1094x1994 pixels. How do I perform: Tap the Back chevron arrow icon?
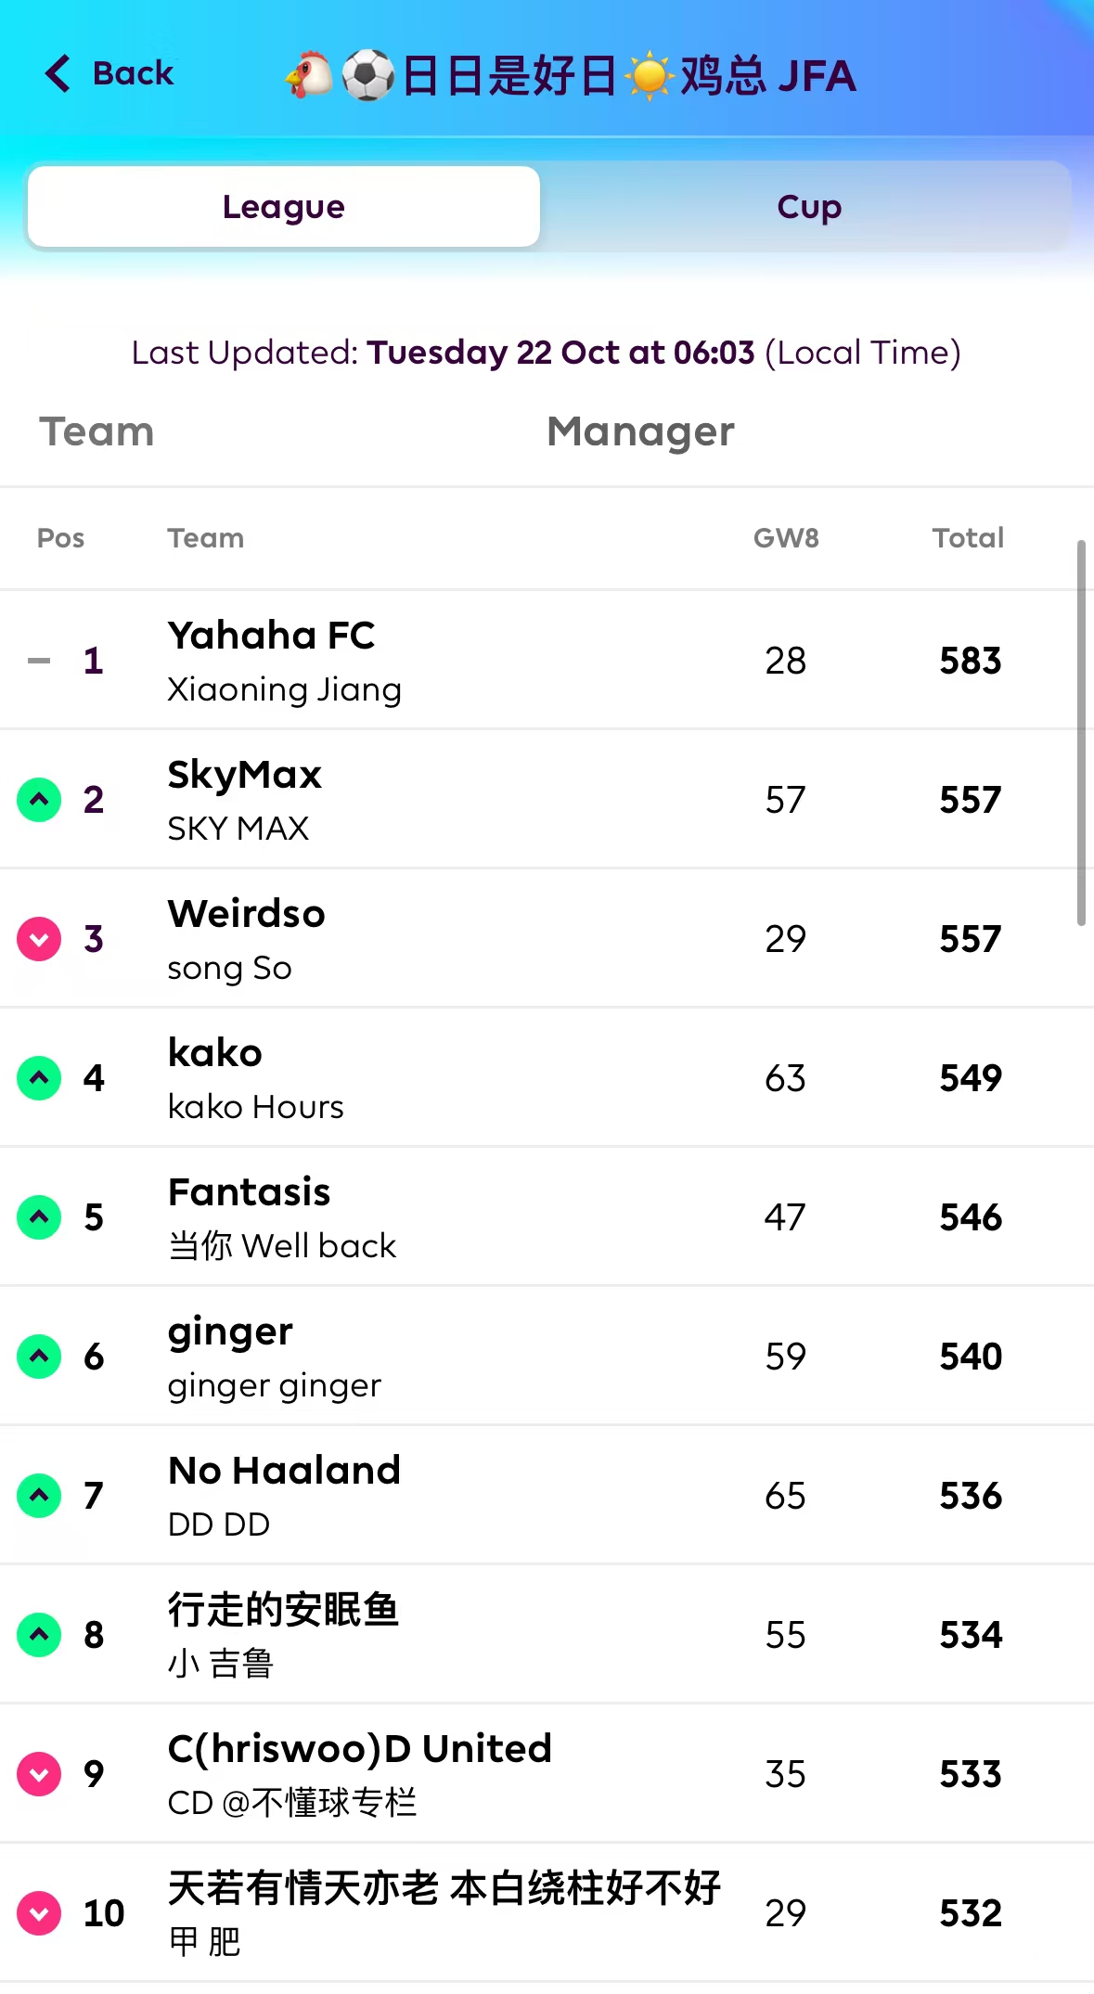(x=58, y=73)
